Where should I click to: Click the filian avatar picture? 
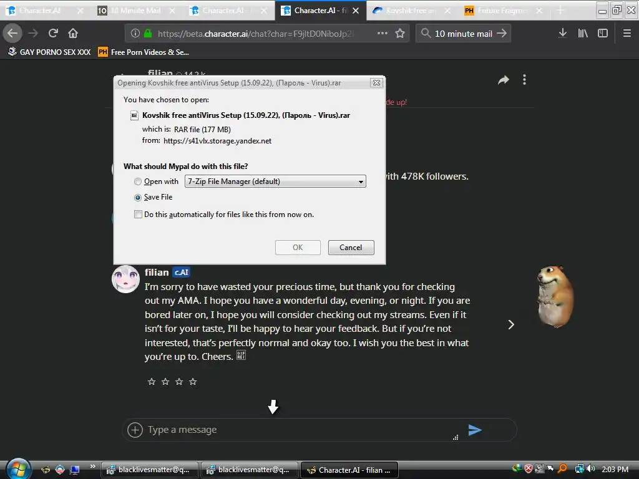pyautogui.click(x=125, y=279)
